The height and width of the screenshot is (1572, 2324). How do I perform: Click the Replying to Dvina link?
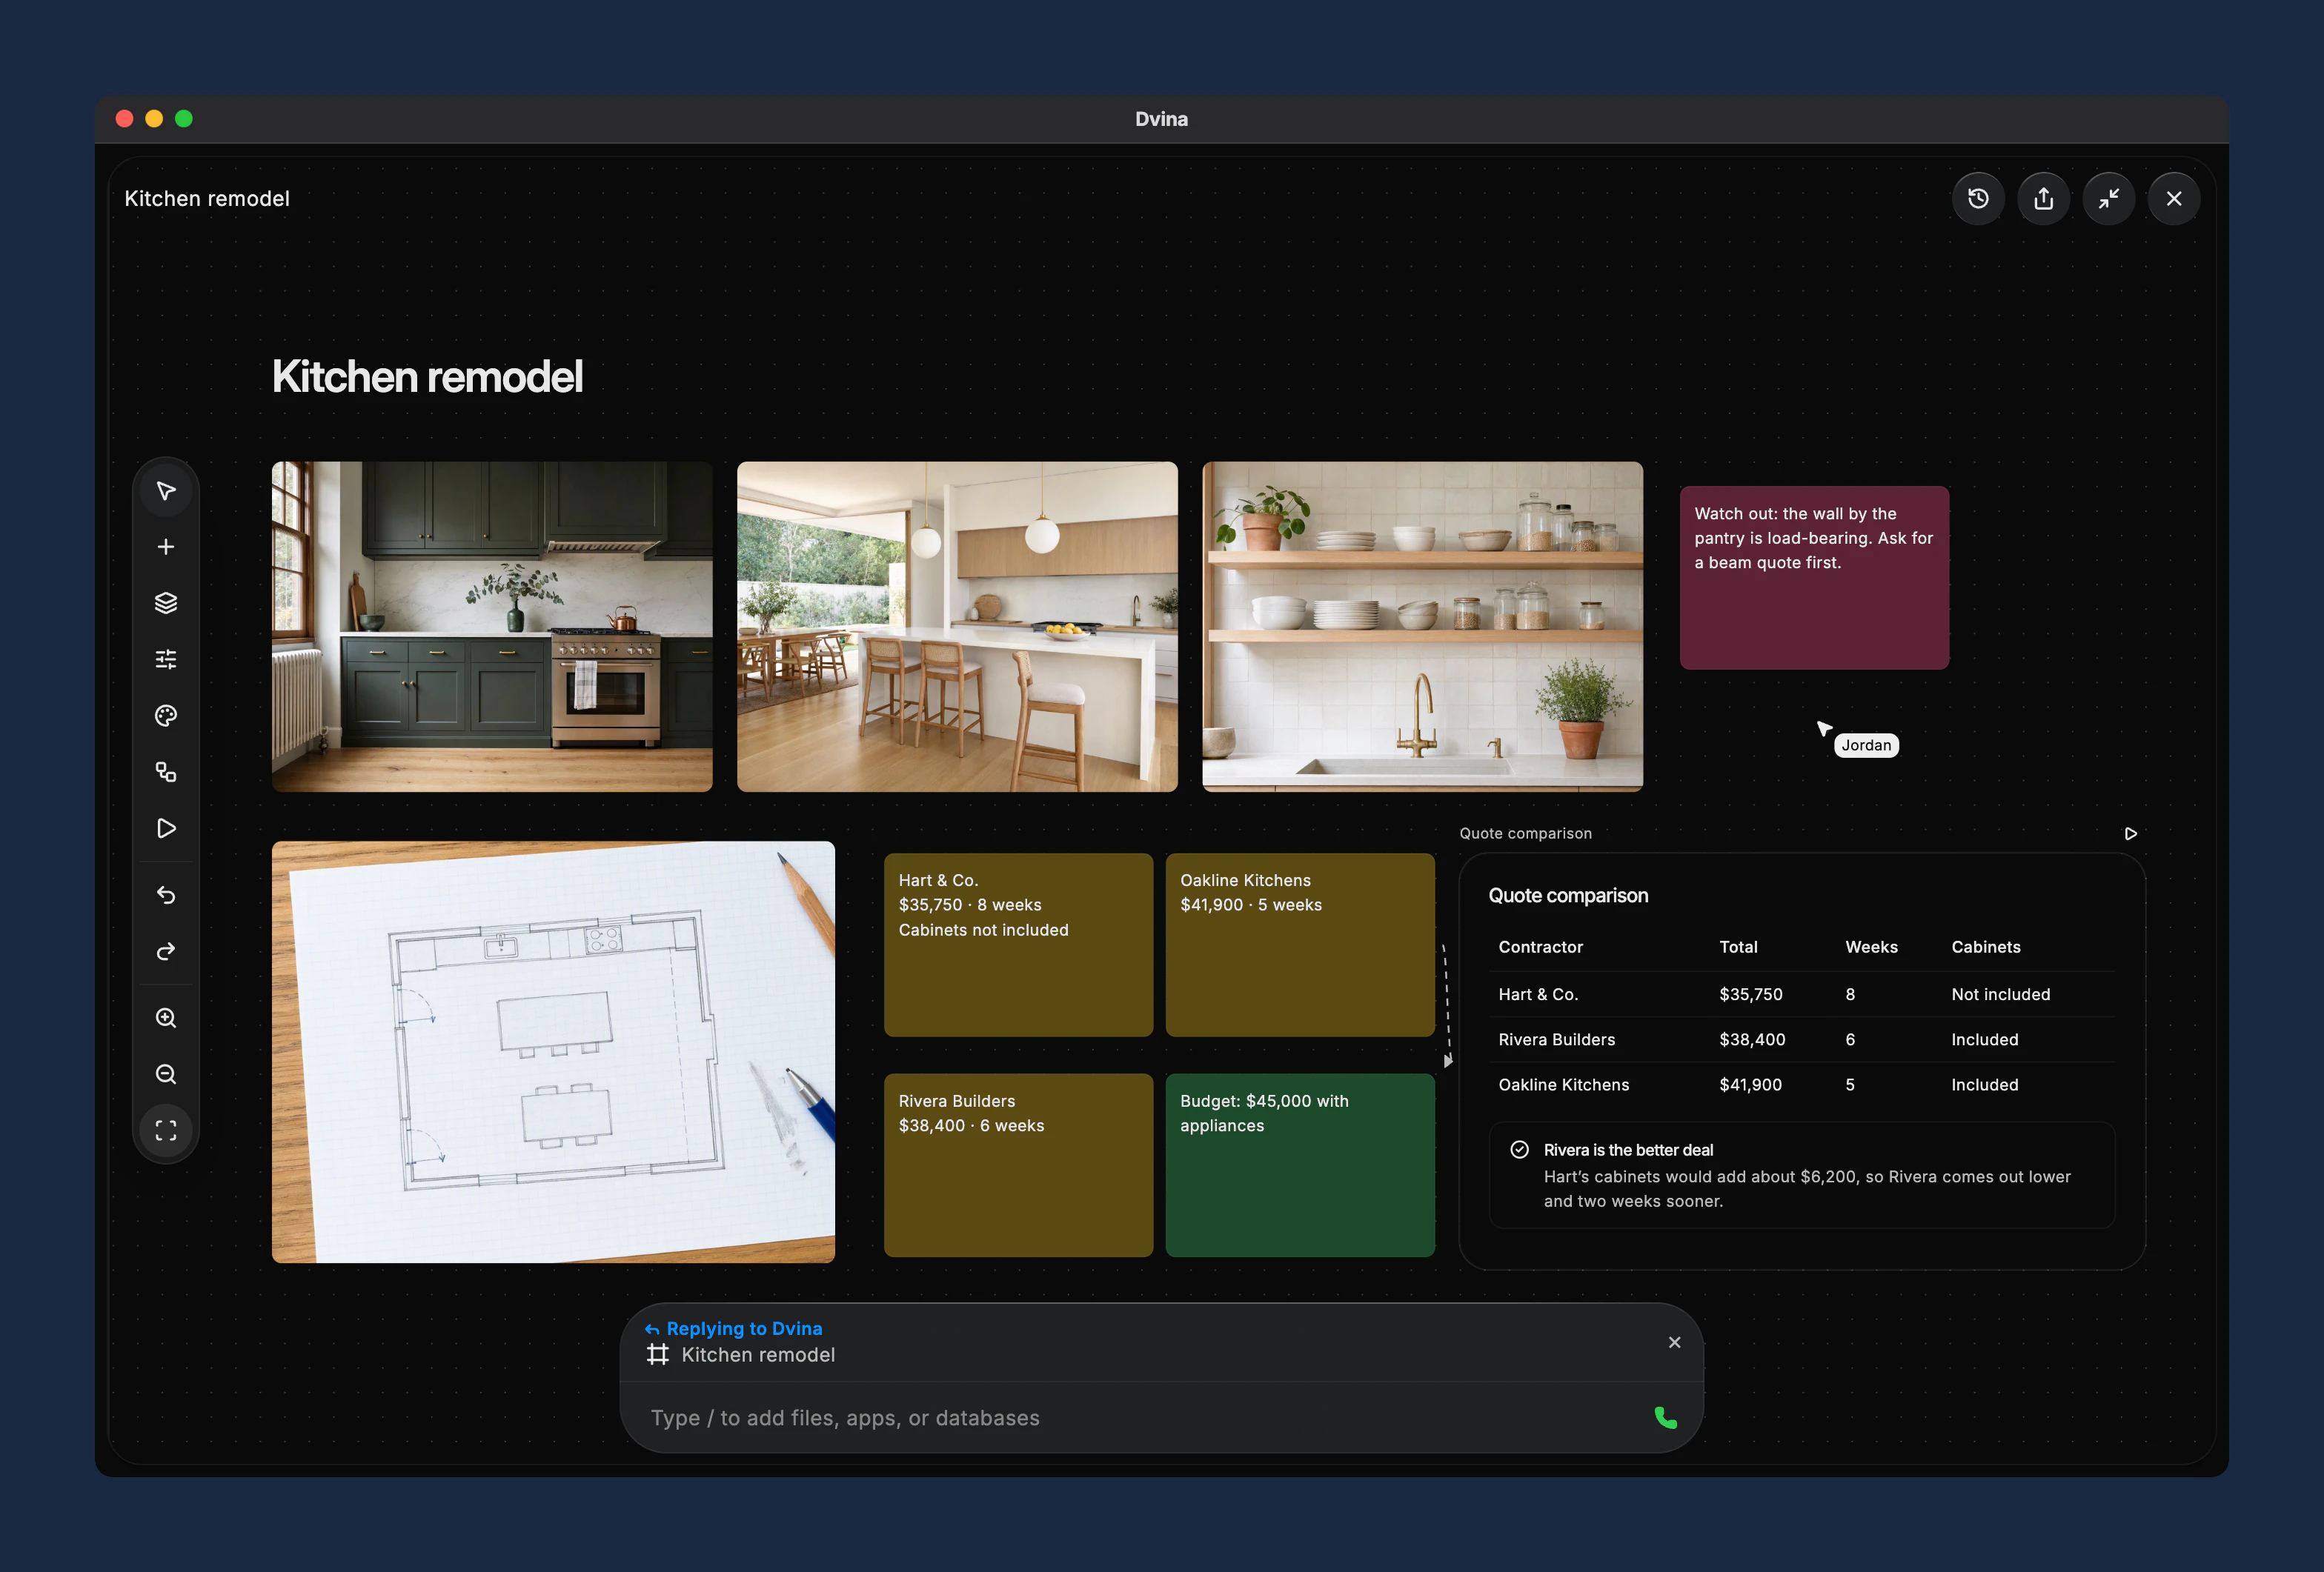tap(734, 1328)
